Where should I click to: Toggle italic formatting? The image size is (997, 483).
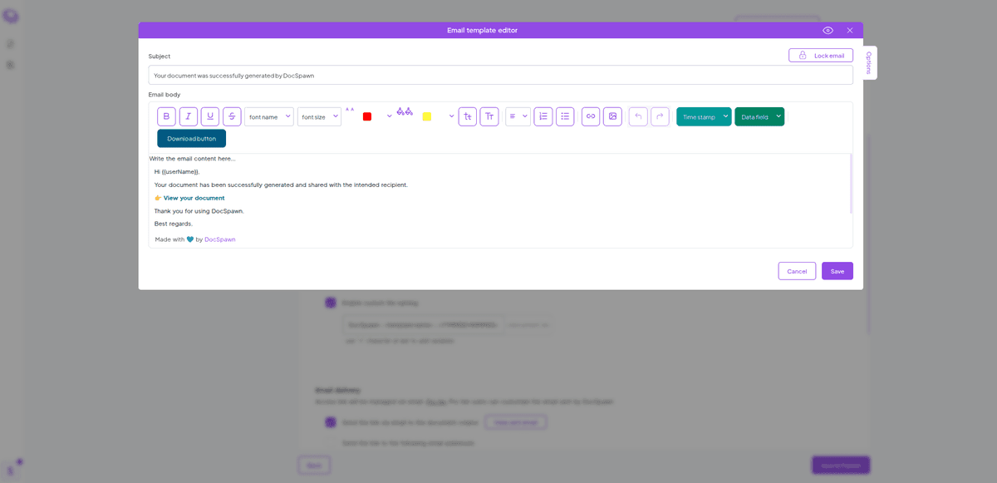(189, 116)
